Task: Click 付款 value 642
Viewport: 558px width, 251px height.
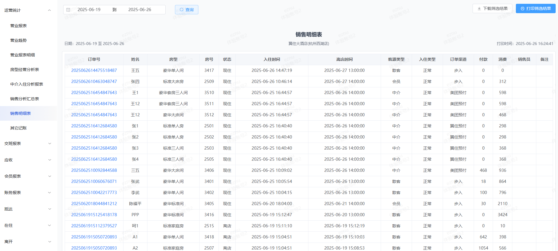Action: pos(483,237)
